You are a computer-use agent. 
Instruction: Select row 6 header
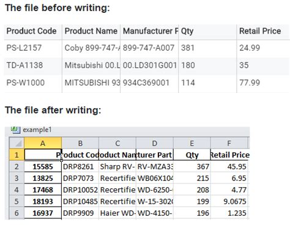point(17,213)
